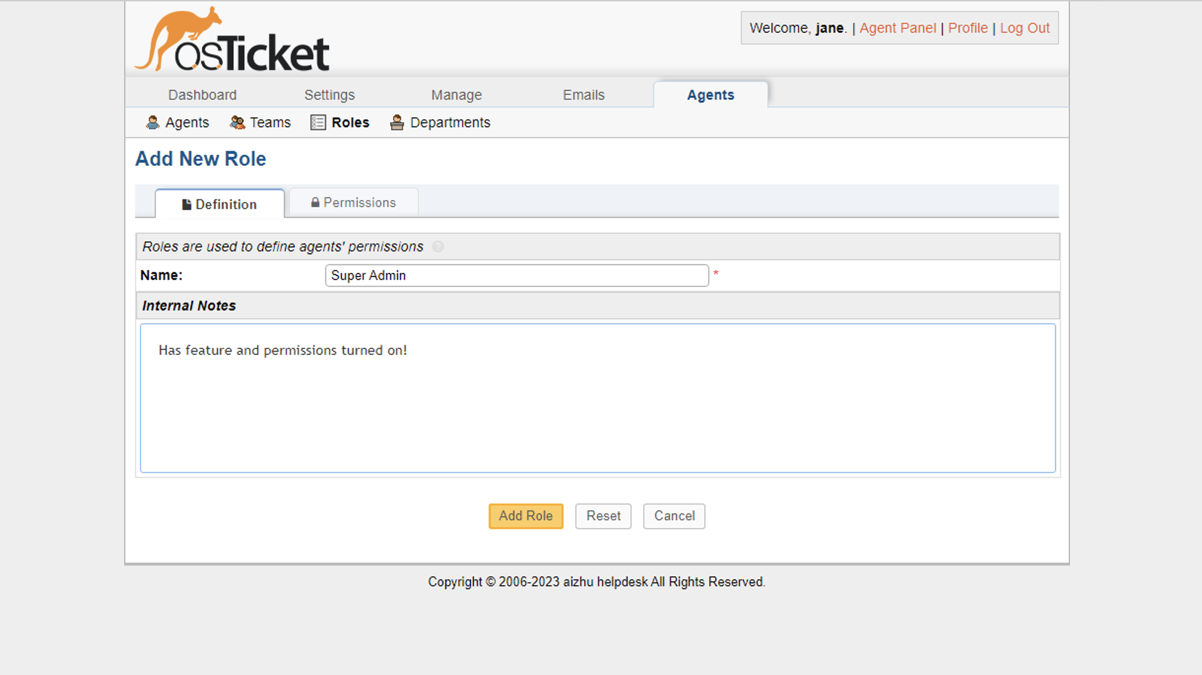
Task: Navigate to the Settings menu
Action: pyautogui.click(x=329, y=94)
